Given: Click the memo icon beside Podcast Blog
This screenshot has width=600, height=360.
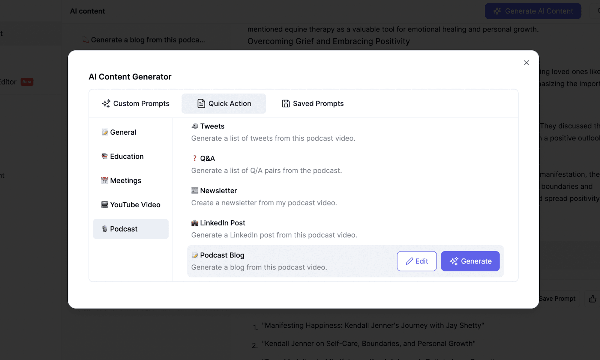Looking at the screenshot, I should pos(195,255).
